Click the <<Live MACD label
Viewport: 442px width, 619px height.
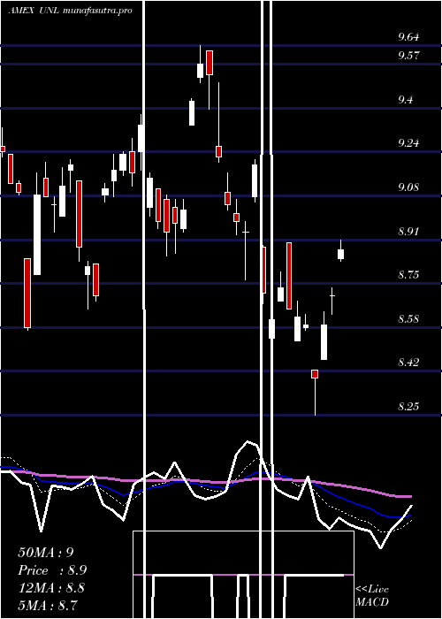(372, 596)
